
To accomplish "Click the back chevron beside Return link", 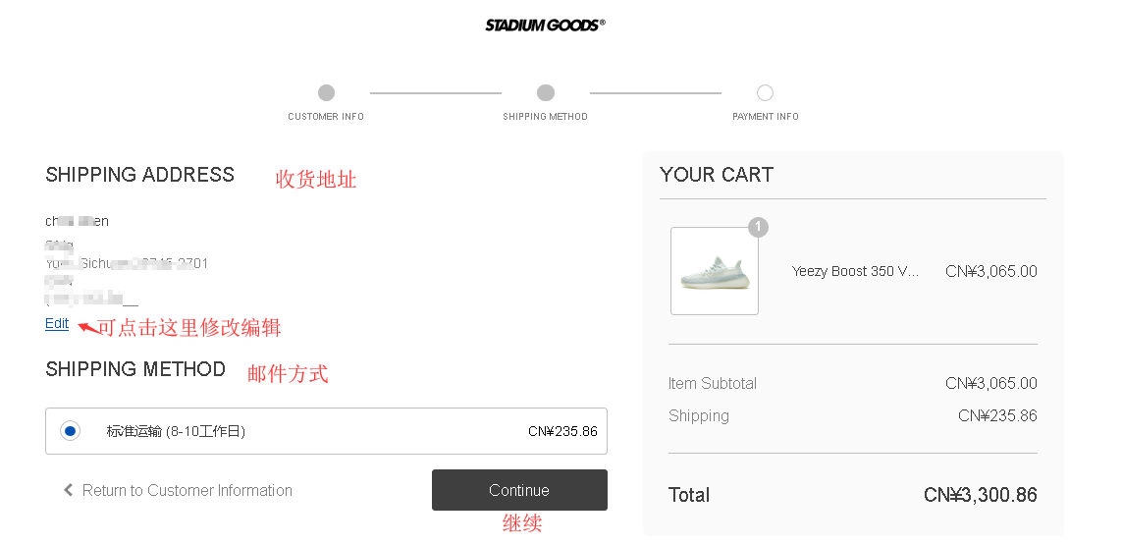I will pos(69,490).
